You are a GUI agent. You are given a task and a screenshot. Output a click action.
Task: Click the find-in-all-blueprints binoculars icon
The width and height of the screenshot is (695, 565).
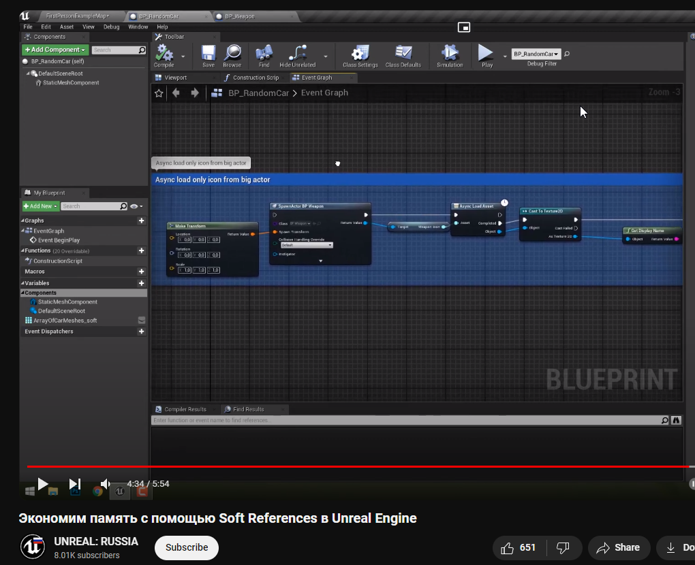coord(676,420)
